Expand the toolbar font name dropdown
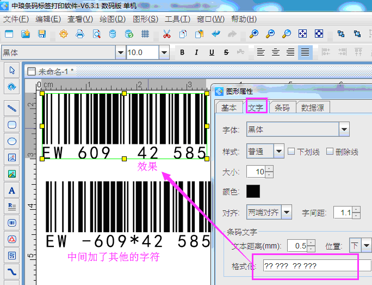This screenshot has width=372, height=285. pyautogui.click(x=121, y=52)
